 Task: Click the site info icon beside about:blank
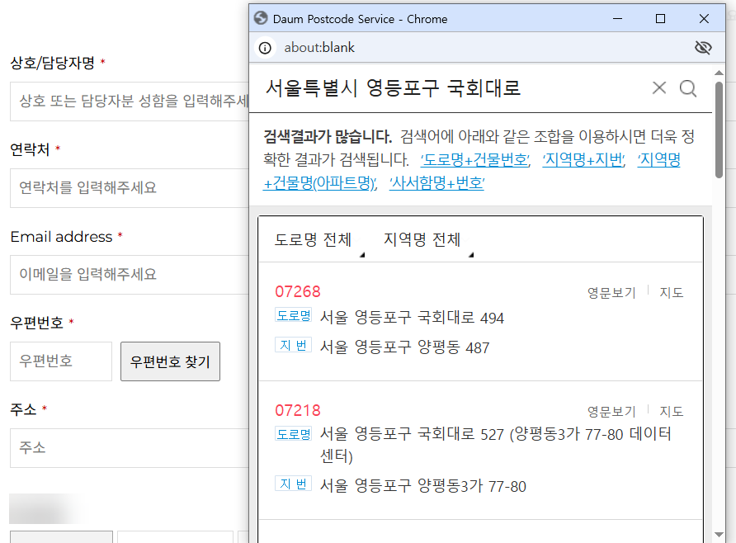(x=265, y=47)
